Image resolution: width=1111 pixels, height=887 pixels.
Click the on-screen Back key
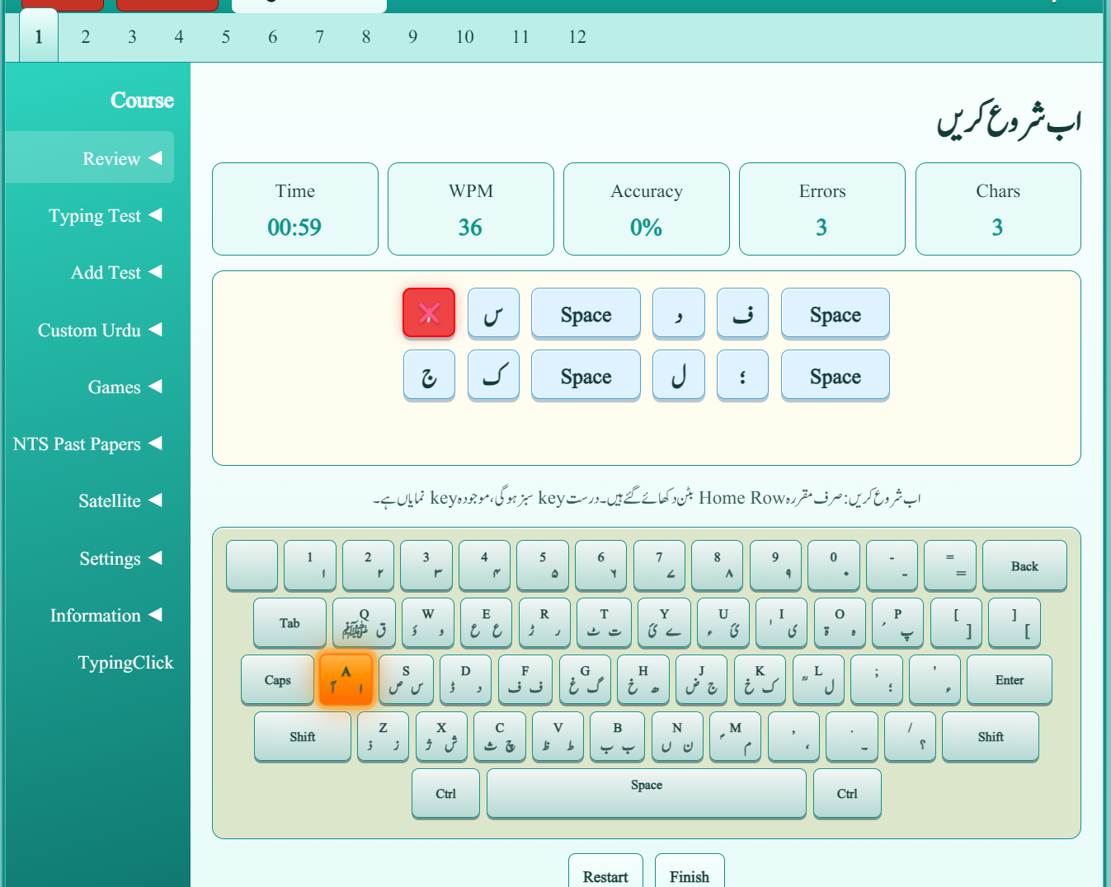pyautogui.click(x=1024, y=566)
